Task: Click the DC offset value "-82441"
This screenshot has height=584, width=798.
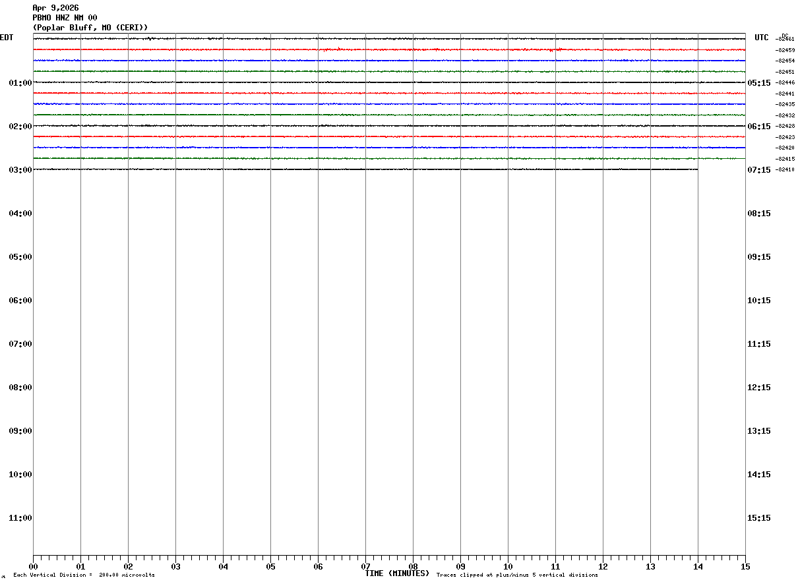Action: [785, 94]
